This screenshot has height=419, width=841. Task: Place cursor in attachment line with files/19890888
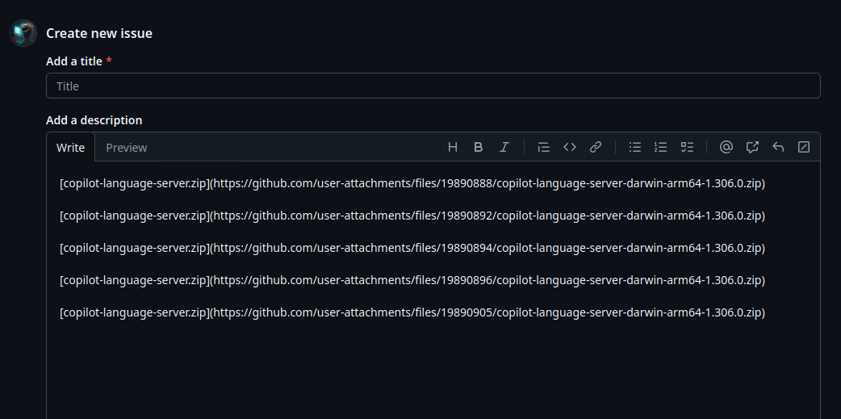click(x=412, y=183)
